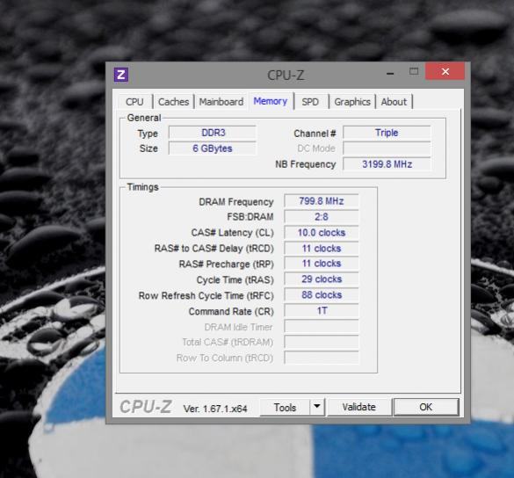Click the empty DC Mode field
514x478 pixels.
(x=387, y=148)
